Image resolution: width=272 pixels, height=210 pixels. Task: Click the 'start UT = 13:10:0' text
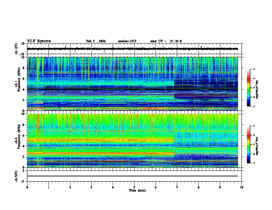click(166, 41)
